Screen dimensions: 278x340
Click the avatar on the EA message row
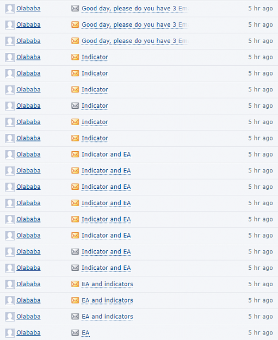[10, 333]
